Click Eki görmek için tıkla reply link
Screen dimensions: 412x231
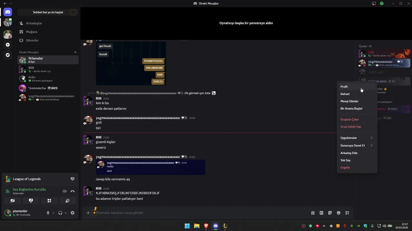[x=197, y=93]
